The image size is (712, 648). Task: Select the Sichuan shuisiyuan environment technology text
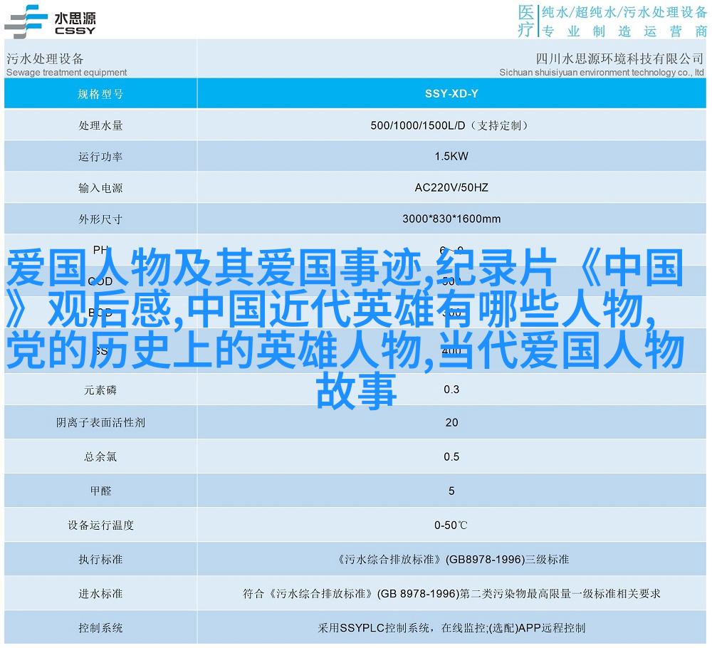pyautogui.click(x=602, y=72)
